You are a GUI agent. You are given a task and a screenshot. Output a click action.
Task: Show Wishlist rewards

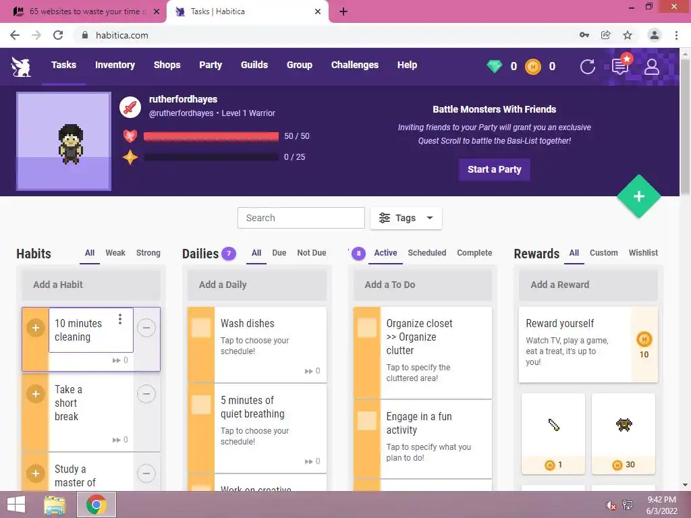coord(643,253)
